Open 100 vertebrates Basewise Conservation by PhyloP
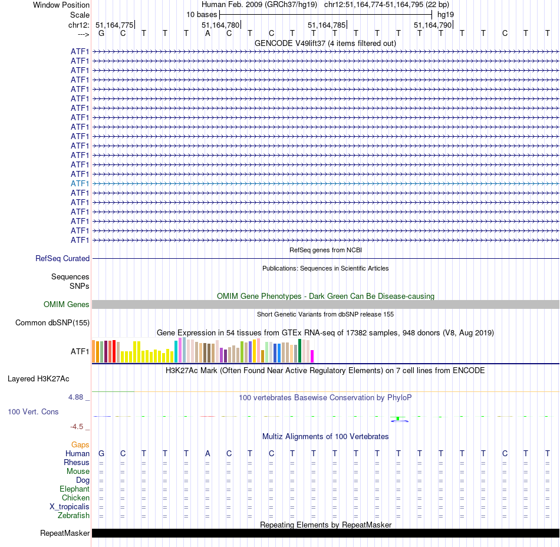Image resolution: width=560 pixels, height=547 pixels. tap(325, 397)
